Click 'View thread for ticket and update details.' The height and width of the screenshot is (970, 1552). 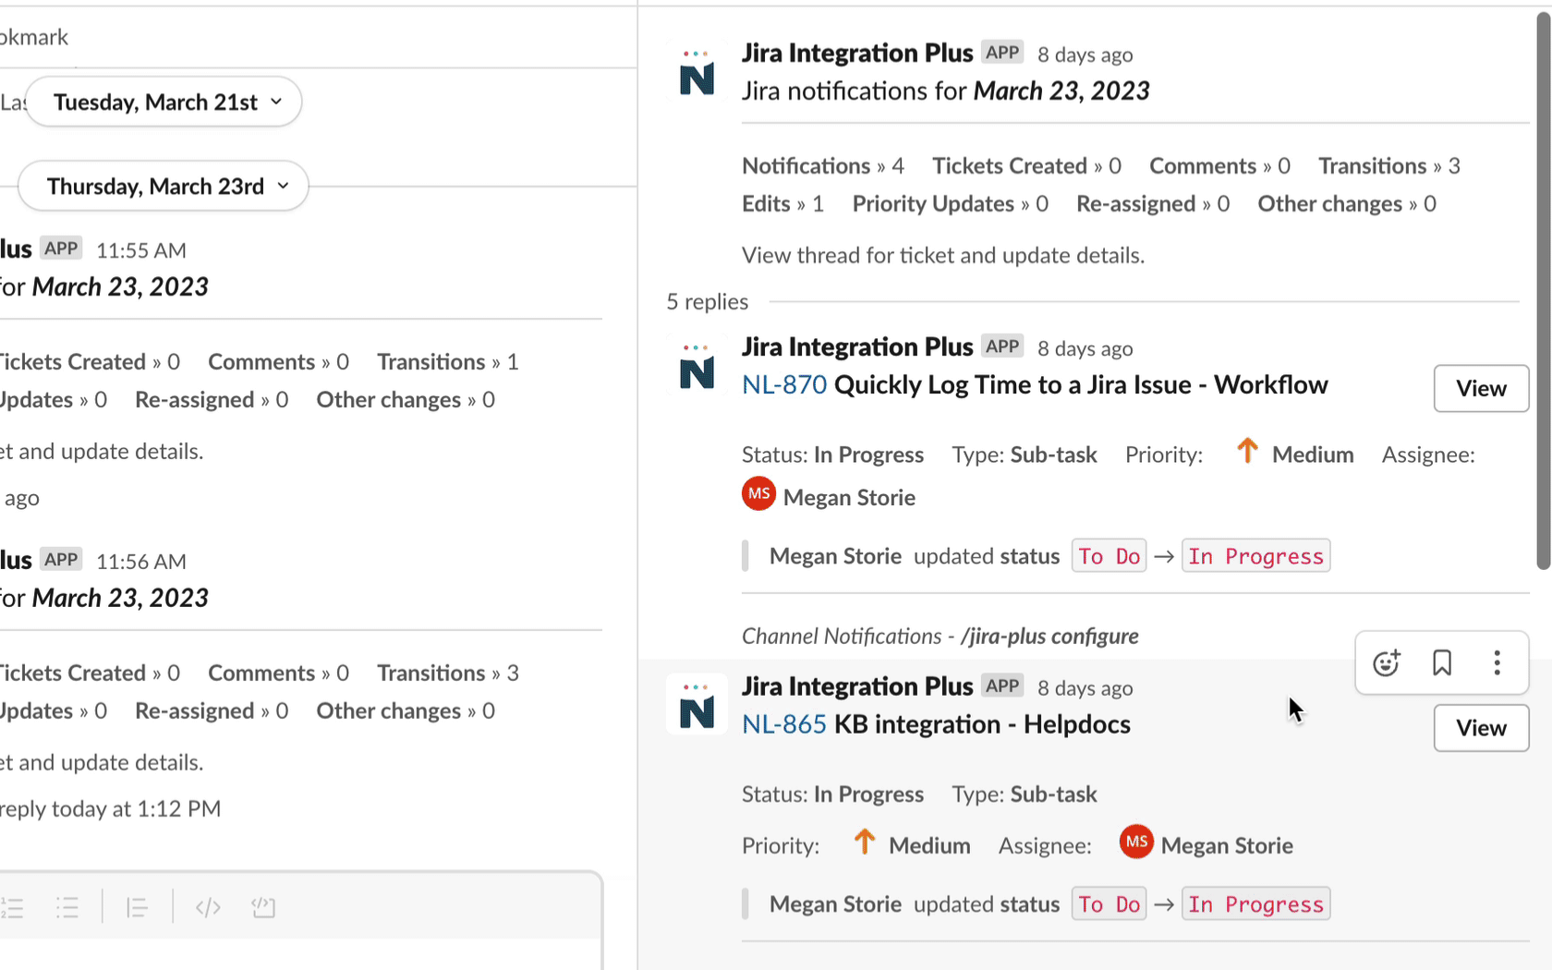[x=943, y=256]
